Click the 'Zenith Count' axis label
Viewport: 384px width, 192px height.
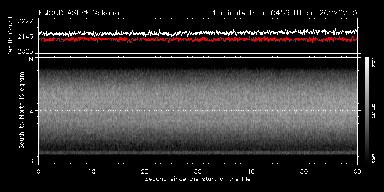pyautogui.click(x=10, y=36)
